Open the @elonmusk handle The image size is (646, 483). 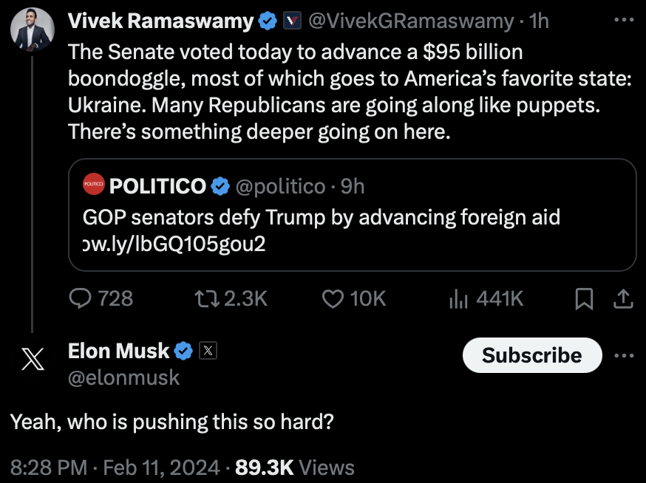click(x=123, y=377)
